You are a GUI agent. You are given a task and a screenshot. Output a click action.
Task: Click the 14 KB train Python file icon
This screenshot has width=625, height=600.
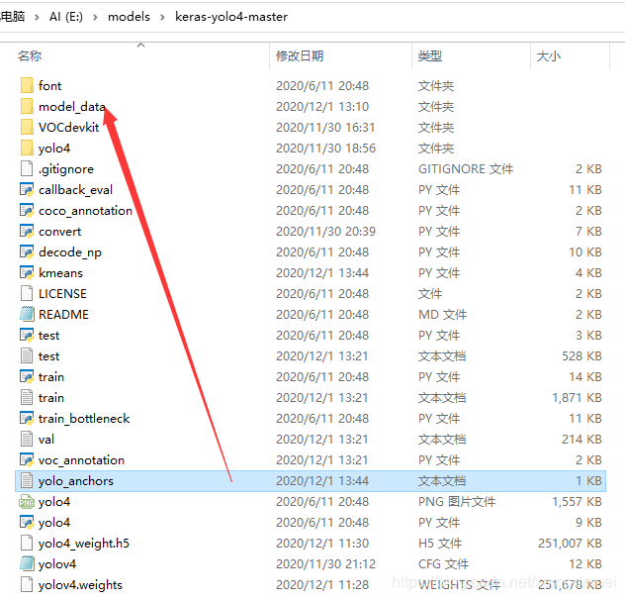[x=27, y=376]
